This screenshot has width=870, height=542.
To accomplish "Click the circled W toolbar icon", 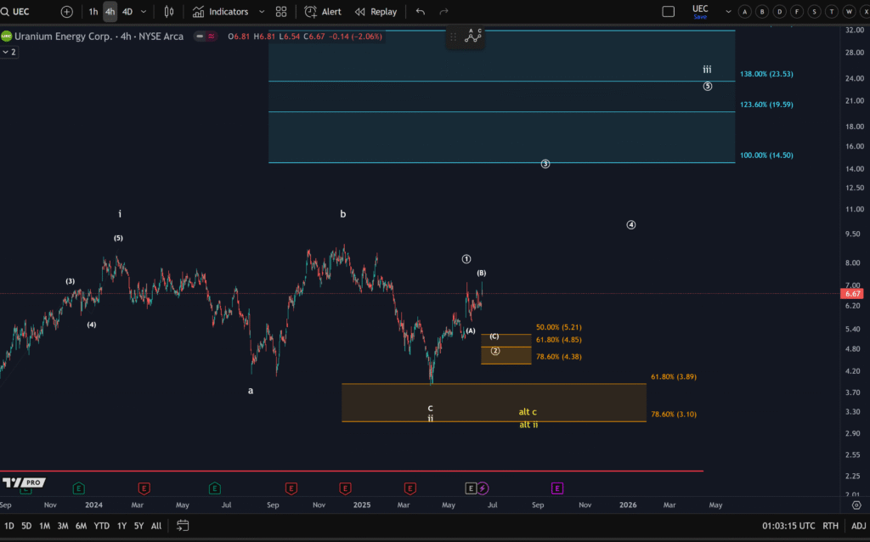I will coord(849,12).
